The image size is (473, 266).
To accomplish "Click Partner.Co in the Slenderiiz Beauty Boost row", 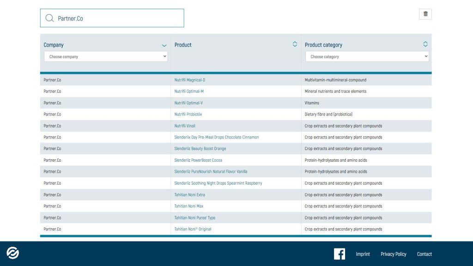I will [52, 149].
